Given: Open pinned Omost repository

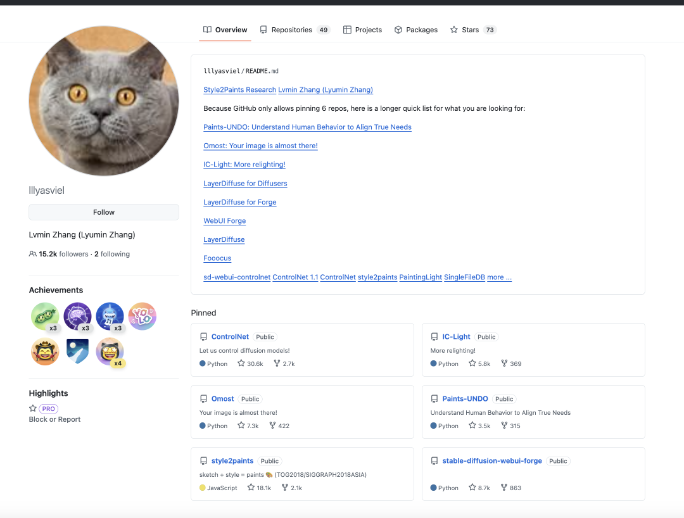Looking at the screenshot, I should point(222,398).
